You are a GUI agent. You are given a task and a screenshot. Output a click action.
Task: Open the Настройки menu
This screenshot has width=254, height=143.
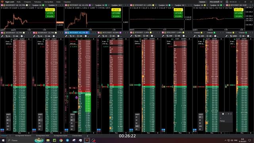point(48,2)
